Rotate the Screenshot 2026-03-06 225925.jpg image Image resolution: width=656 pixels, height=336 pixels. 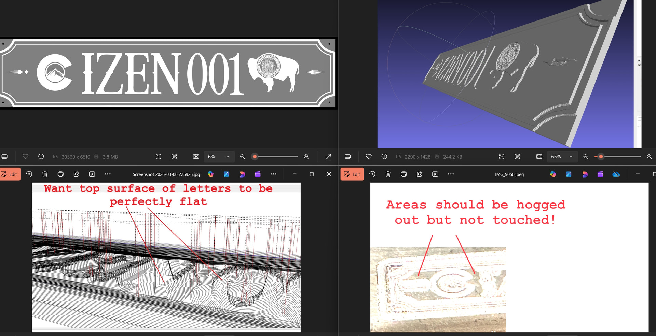29,174
